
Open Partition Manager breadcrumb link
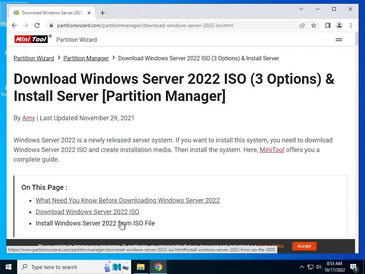pyautogui.click(x=86, y=58)
